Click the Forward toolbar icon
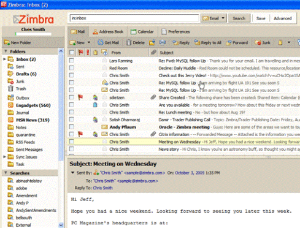Image resolution: width=300 pixels, height=228 pixels. point(229,42)
